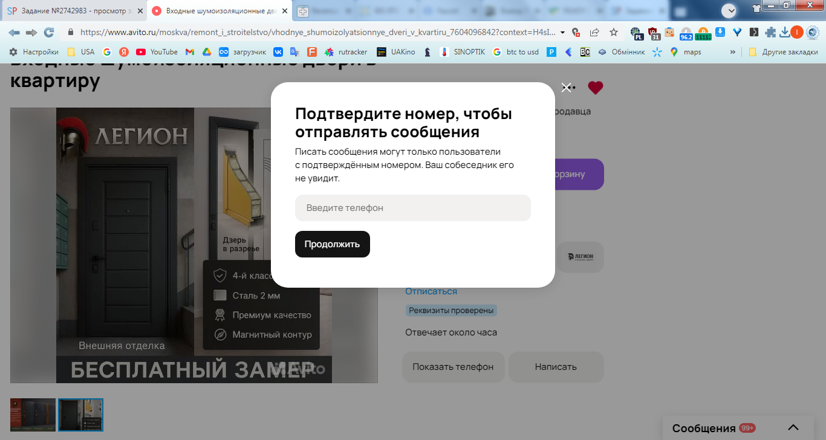Click the 'Введите телефон' phone input field
The width and height of the screenshot is (826, 440).
[413, 208]
